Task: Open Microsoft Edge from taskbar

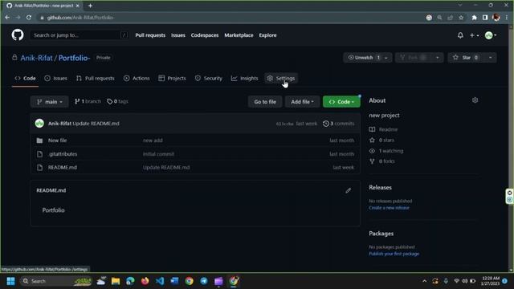Action: 130,281
